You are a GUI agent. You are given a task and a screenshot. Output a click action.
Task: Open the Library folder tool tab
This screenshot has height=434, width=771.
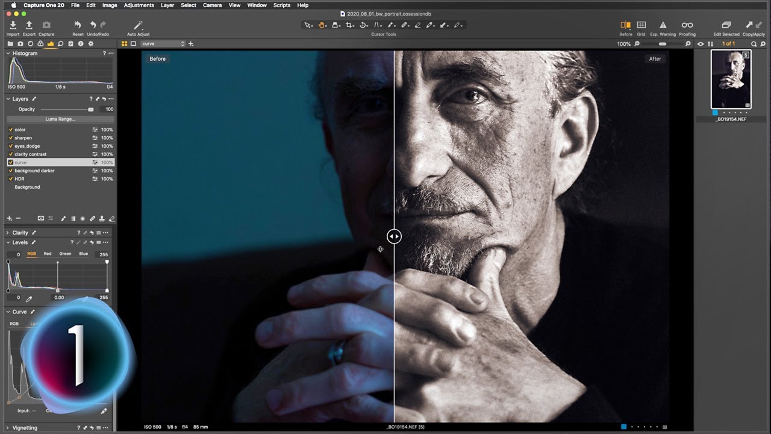10,43
